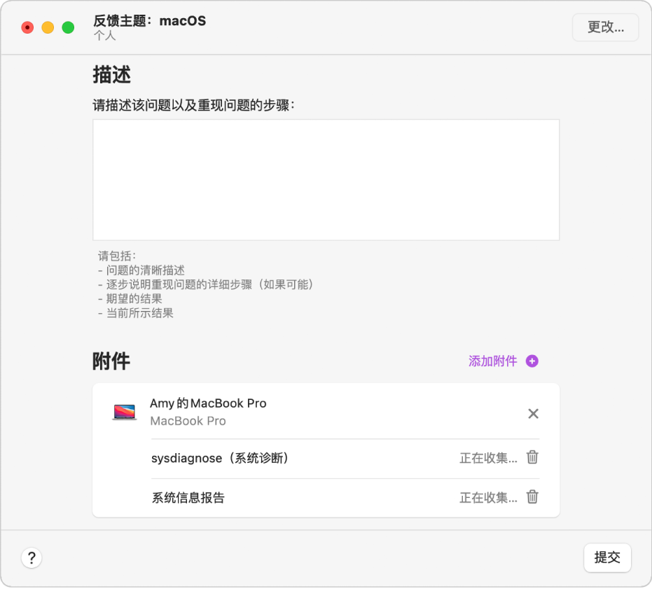This screenshot has height=589, width=652.
Task: Close the window with the red button
Action: (x=27, y=27)
